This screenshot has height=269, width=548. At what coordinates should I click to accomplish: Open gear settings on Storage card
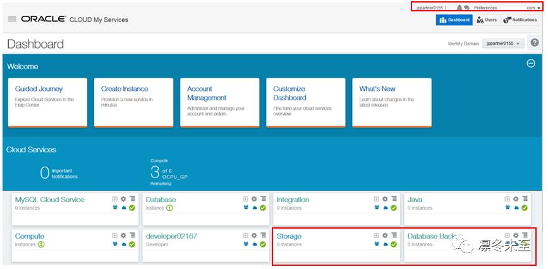385,236
